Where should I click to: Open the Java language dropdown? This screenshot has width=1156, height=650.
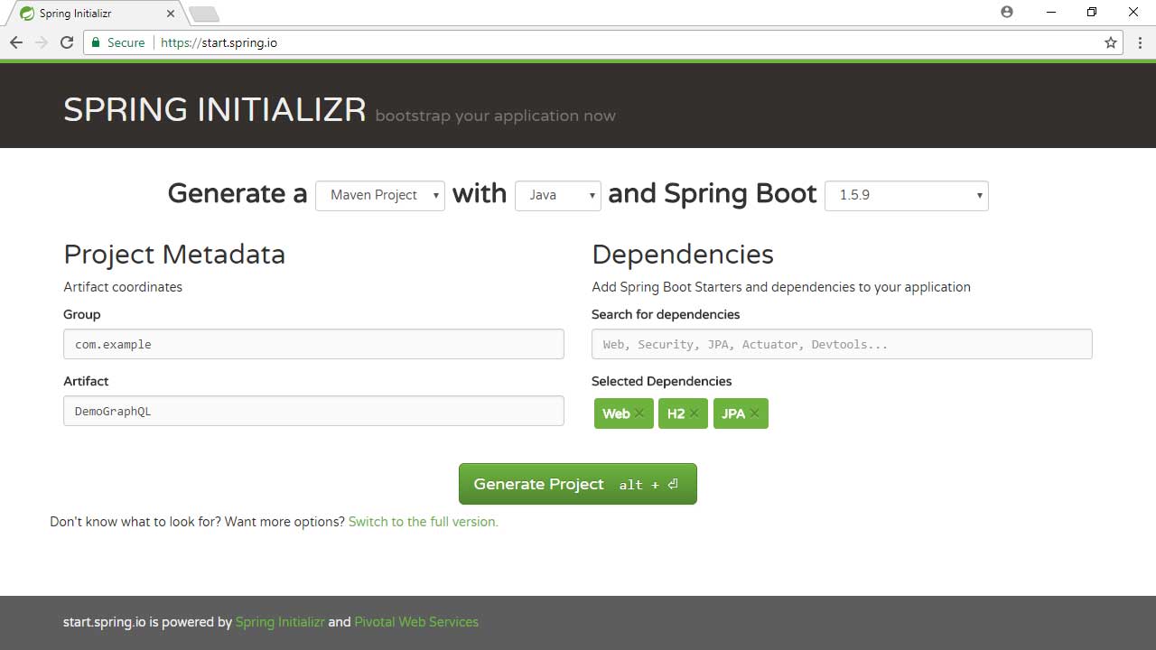558,195
